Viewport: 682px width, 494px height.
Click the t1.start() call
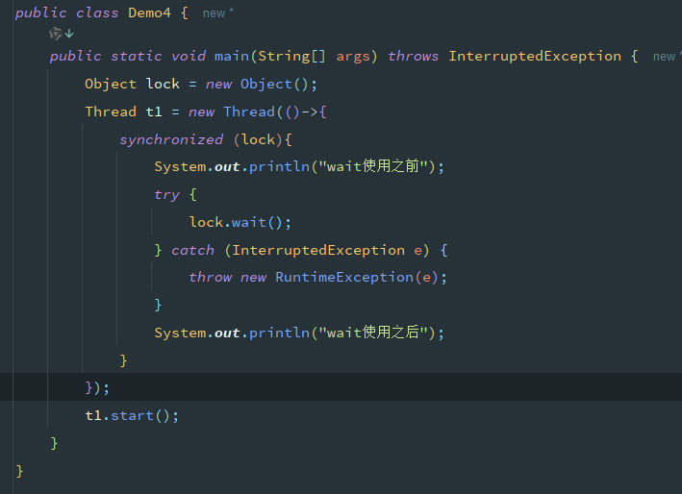132,416
